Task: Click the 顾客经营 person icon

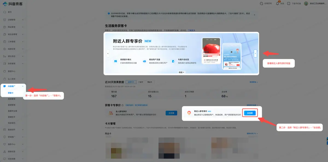Action: [x=5, y=152]
